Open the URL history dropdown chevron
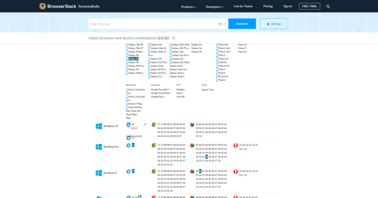Screen dimensions: 378x198 tap(224, 24)
